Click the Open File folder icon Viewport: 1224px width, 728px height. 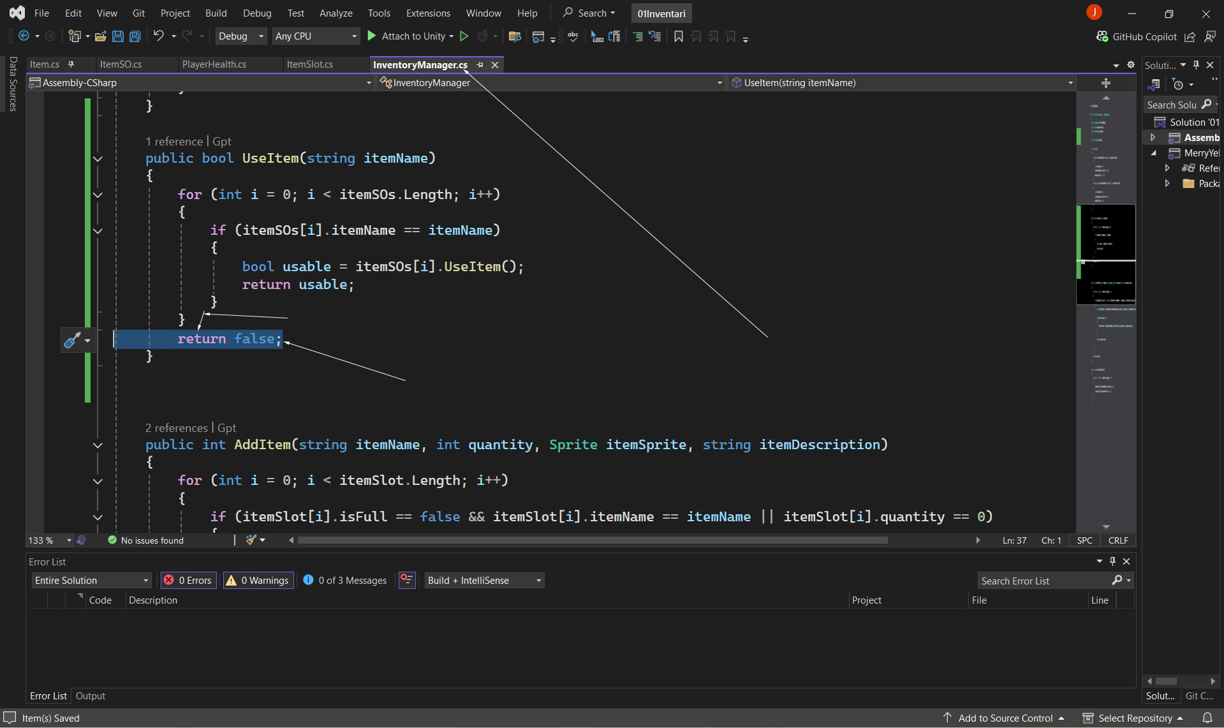(x=100, y=36)
